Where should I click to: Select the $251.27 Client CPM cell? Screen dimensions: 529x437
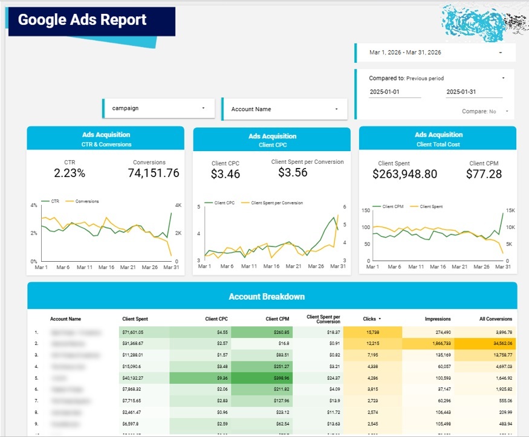coord(262,366)
